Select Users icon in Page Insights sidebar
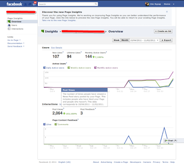This screenshot has width=184, height=166. tap(9, 25)
